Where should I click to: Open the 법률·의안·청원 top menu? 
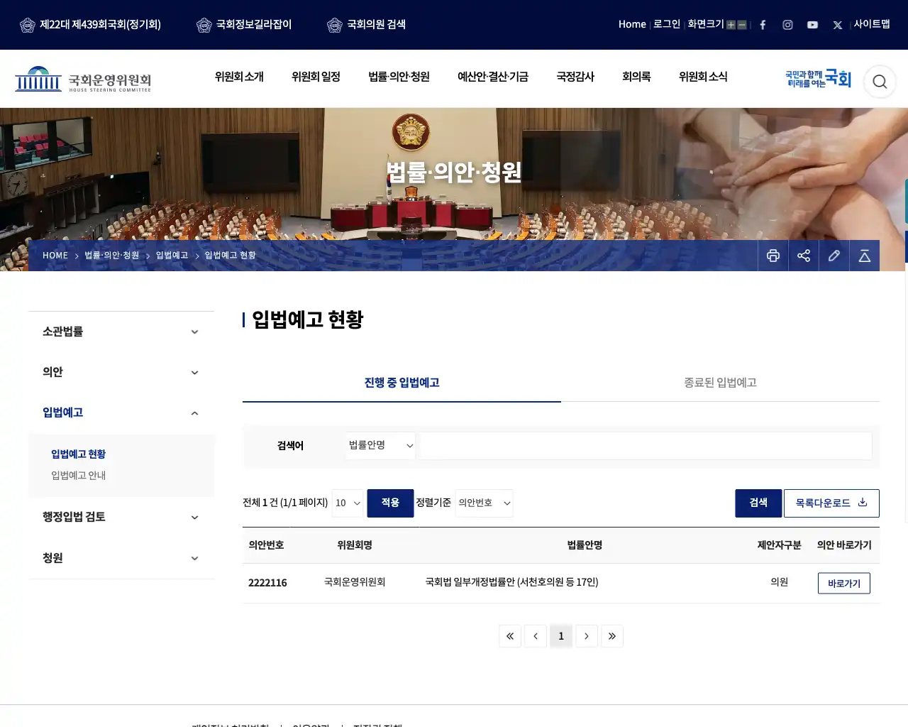399,77
